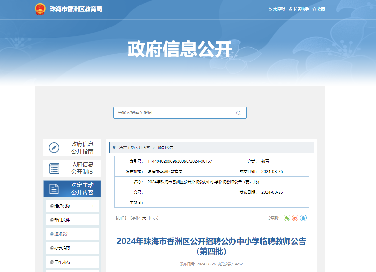The image size is (376, 272).
Task: Share to WeChat icon
Action: (x=287, y=218)
